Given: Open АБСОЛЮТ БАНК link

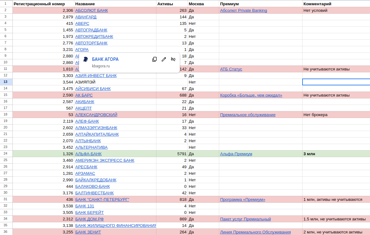Looking at the screenshot, I should [x=91, y=10].
